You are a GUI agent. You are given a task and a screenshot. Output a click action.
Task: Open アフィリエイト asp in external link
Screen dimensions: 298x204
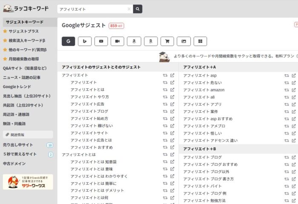[293, 75]
